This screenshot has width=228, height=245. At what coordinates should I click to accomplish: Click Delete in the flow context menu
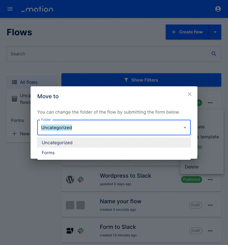(192, 167)
